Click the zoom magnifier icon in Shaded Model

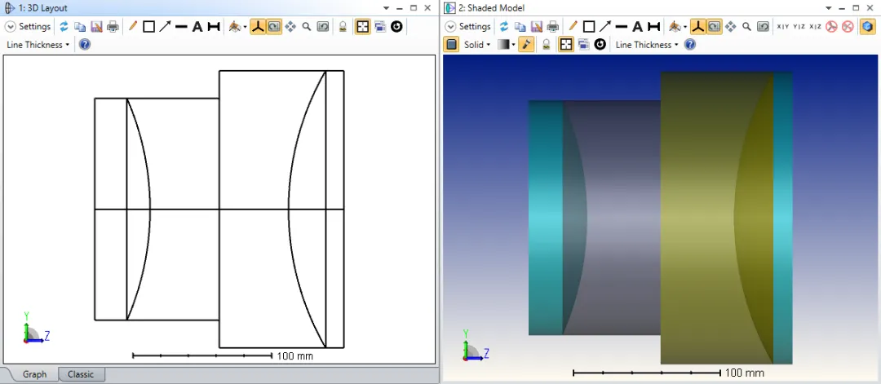point(746,26)
